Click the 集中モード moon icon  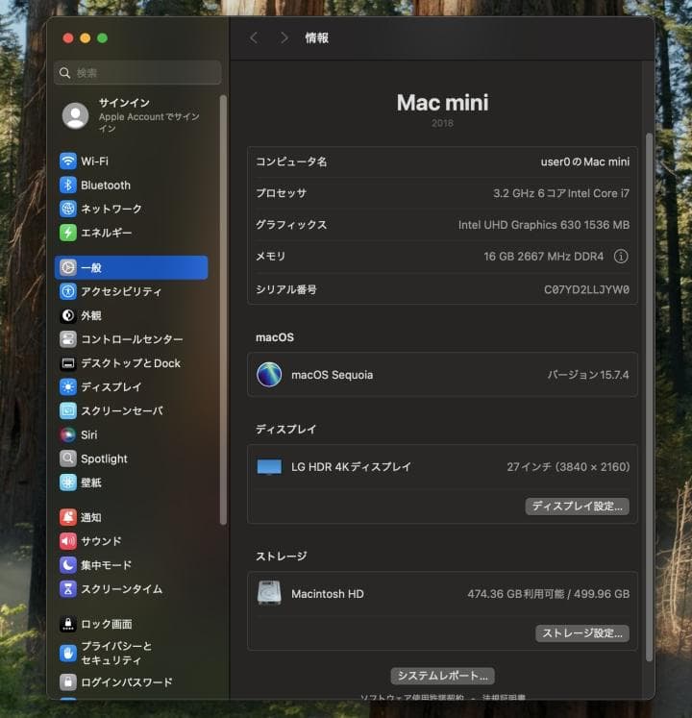click(x=68, y=565)
